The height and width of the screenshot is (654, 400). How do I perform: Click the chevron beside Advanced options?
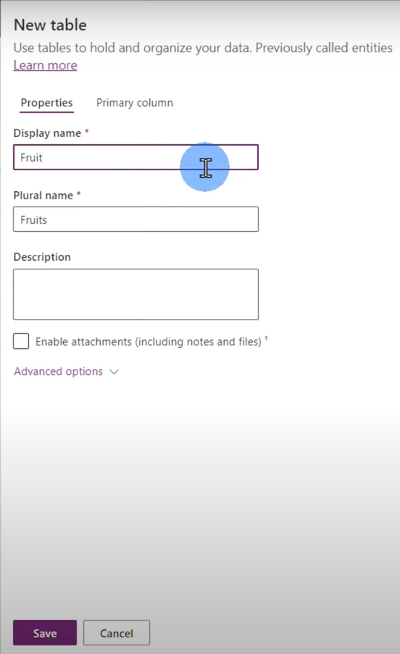(114, 372)
